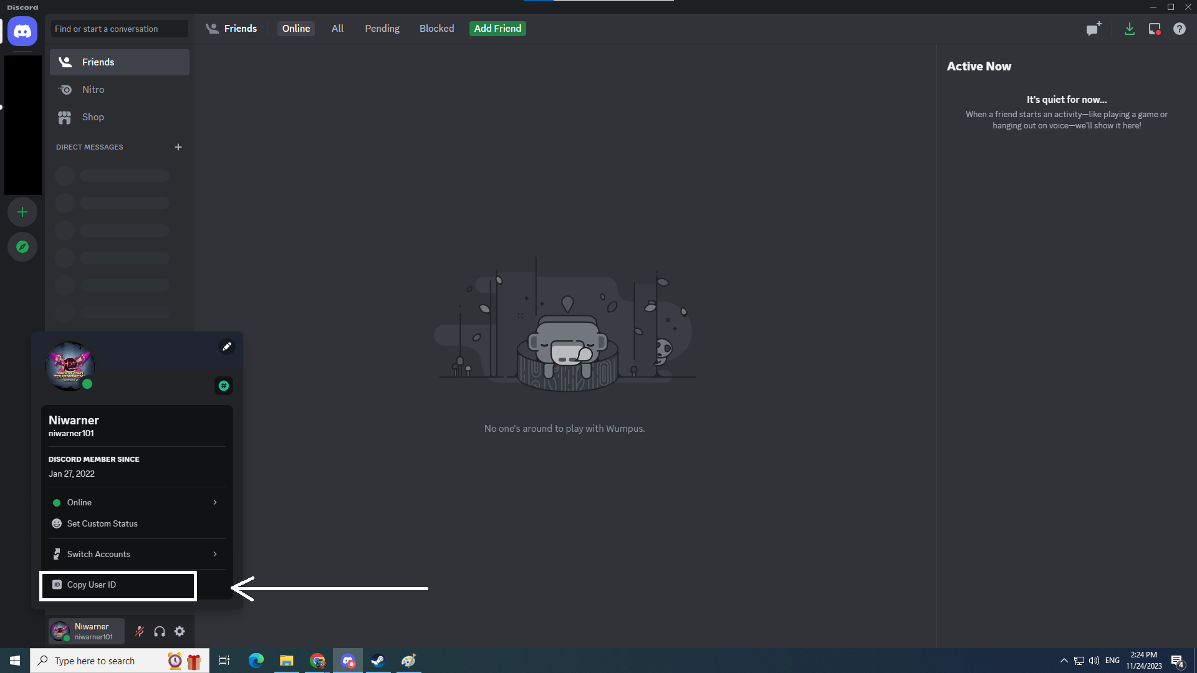Open User Settings gear icon

click(180, 631)
